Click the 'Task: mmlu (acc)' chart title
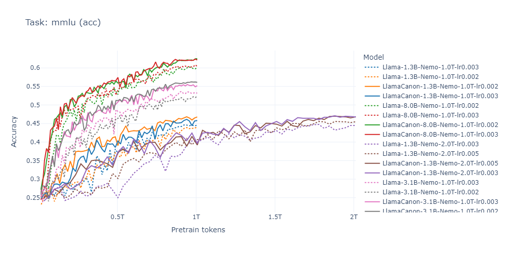The width and height of the screenshot is (507, 253). tap(63, 23)
